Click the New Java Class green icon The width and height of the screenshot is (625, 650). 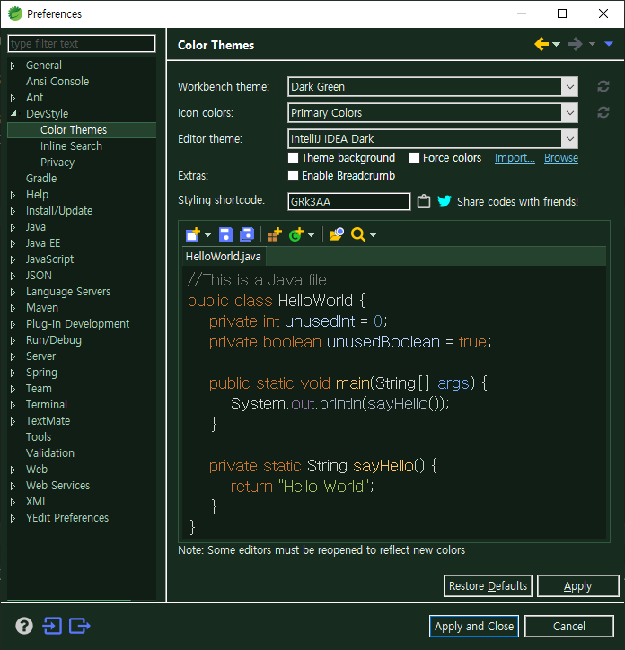296,234
